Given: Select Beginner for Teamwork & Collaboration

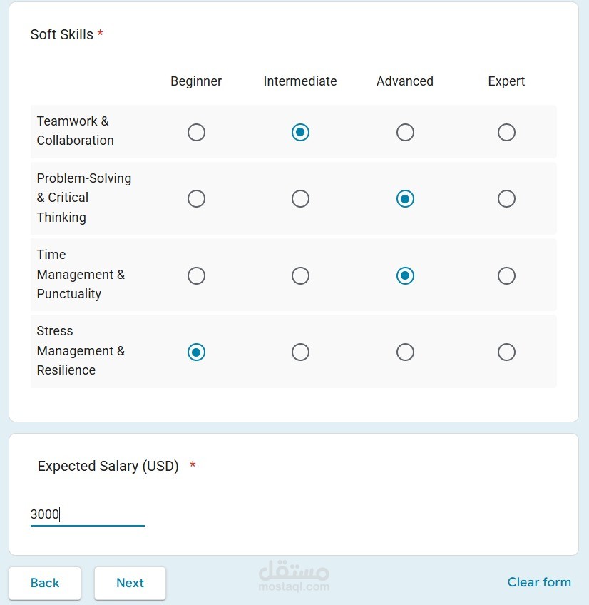Looking at the screenshot, I should (196, 132).
